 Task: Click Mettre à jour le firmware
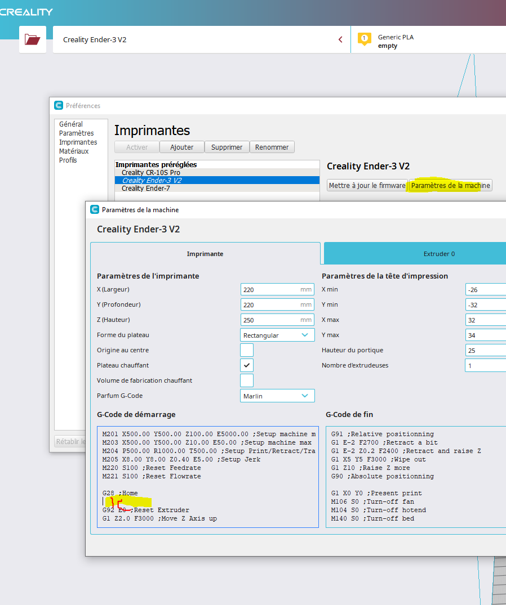367,185
